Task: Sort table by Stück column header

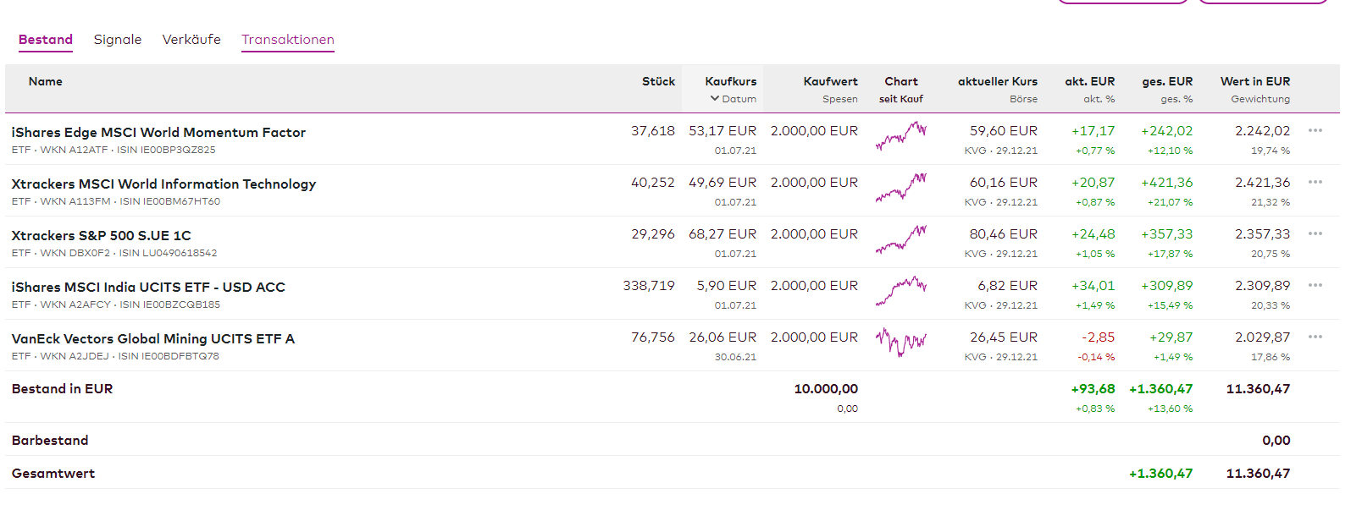Action: pyautogui.click(x=658, y=82)
